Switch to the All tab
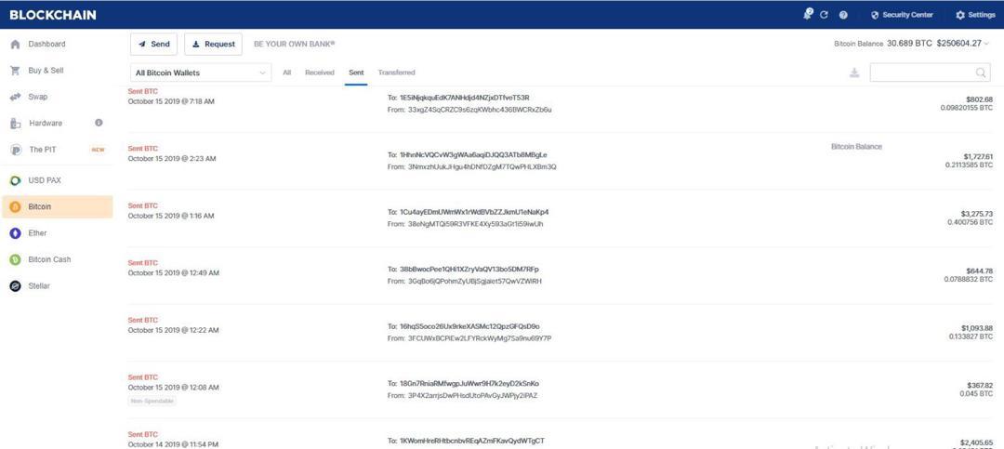 (x=287, y=73)
